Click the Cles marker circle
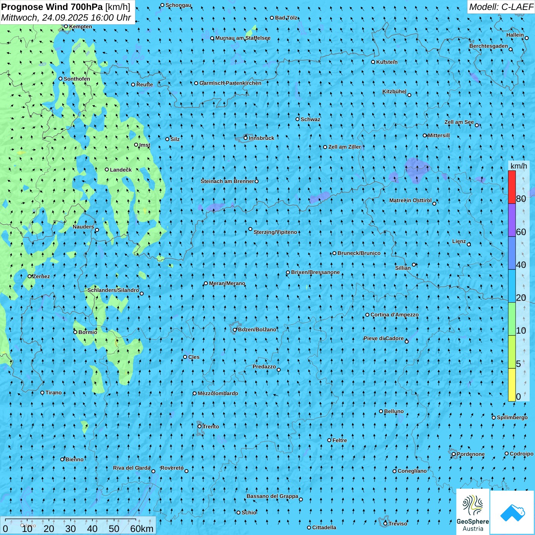The height and width of the screenshot is (535, 535). click(185, 357)
